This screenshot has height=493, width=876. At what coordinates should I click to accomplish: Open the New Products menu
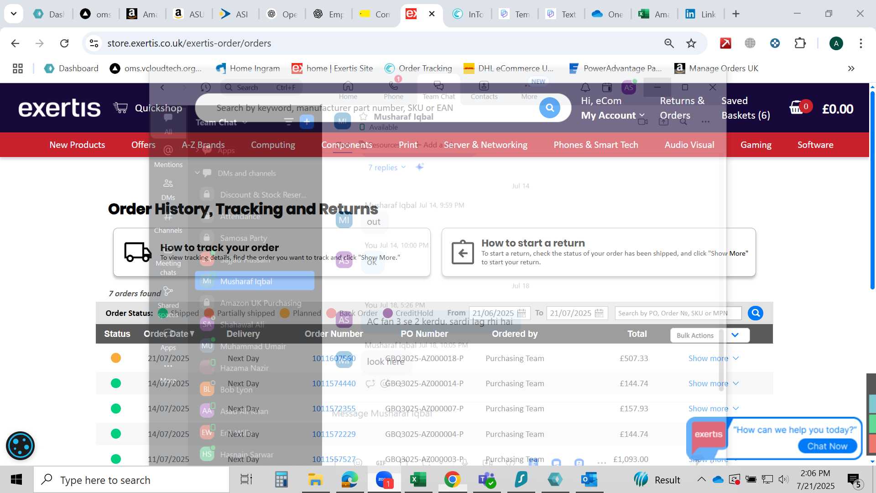coord(77,145)
